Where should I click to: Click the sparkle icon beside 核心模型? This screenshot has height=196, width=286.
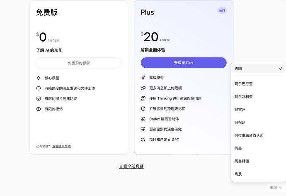point(39,78)
